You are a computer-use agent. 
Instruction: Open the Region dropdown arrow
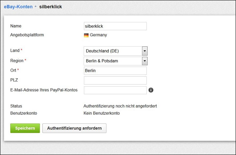[144, 61]
